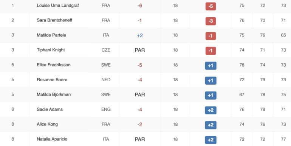Click Sara Brentcheneff's red -3 badge
Image resolution: width=291 pixels, height=146 pixels.
tap(211, 21)
